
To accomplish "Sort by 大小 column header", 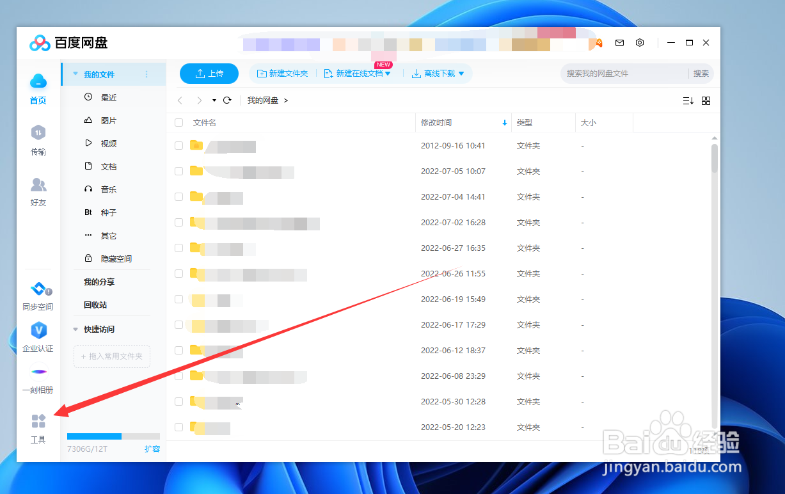I will tap(589, 122).
